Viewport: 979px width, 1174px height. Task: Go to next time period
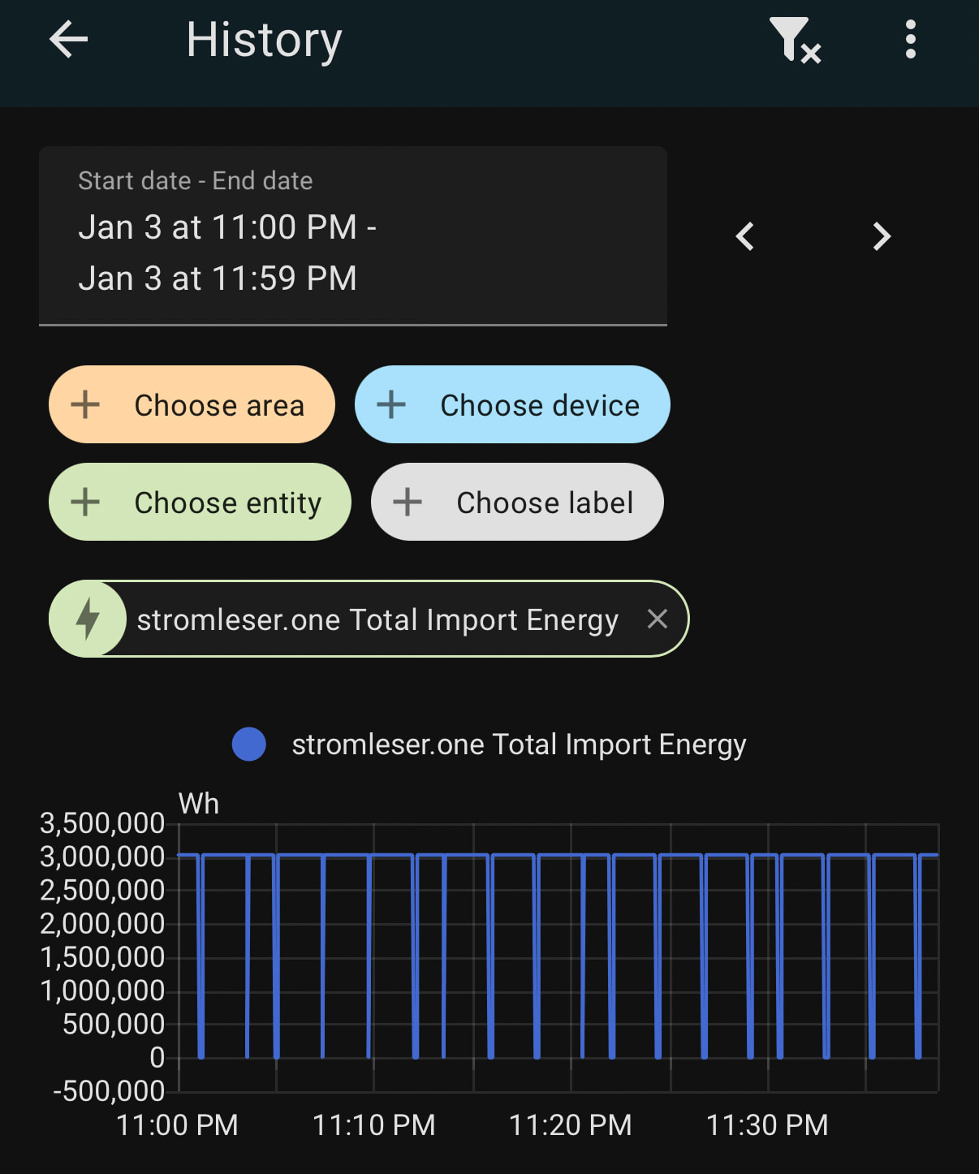click(x=882, y=237)
